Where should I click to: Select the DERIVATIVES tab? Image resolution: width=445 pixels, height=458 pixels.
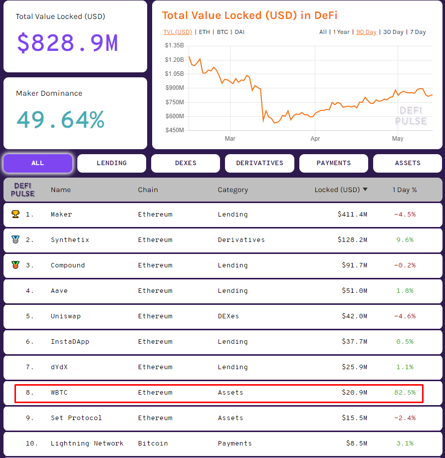(x=259, y=163)
